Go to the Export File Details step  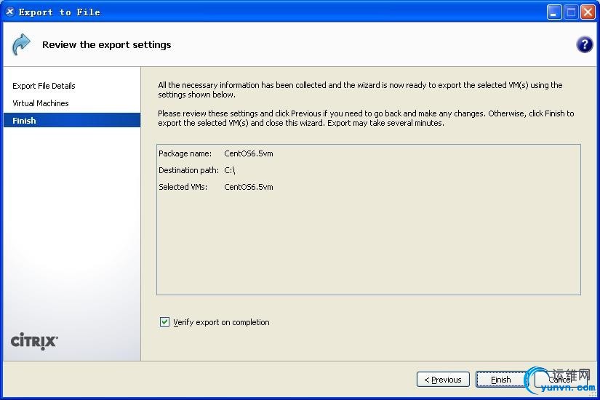(x=44, y=86)
